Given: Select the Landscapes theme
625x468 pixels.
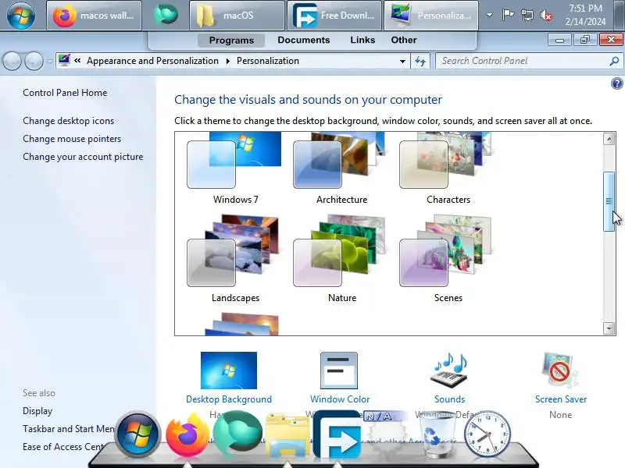Looking at the screenshot, I should coord(235,259).
